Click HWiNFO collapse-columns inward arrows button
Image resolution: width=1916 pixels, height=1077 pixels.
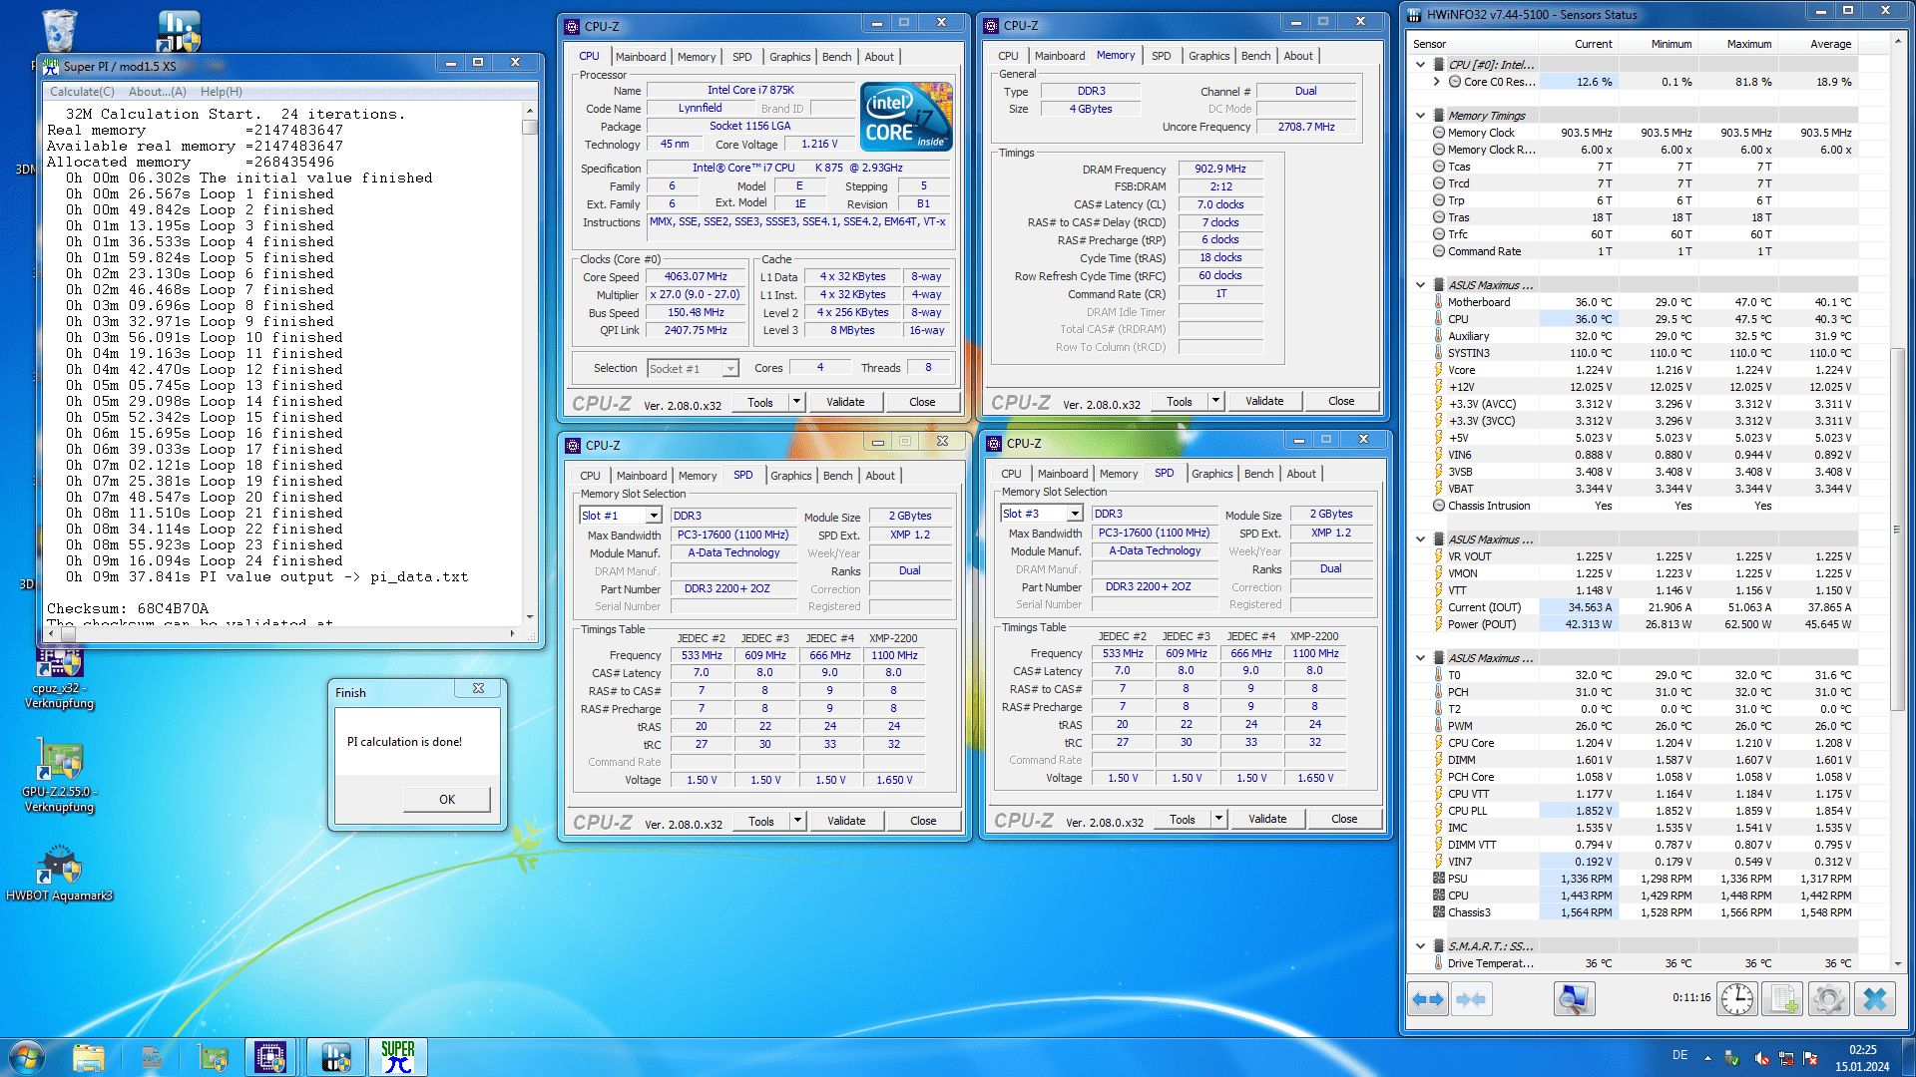click(1470, 998)
